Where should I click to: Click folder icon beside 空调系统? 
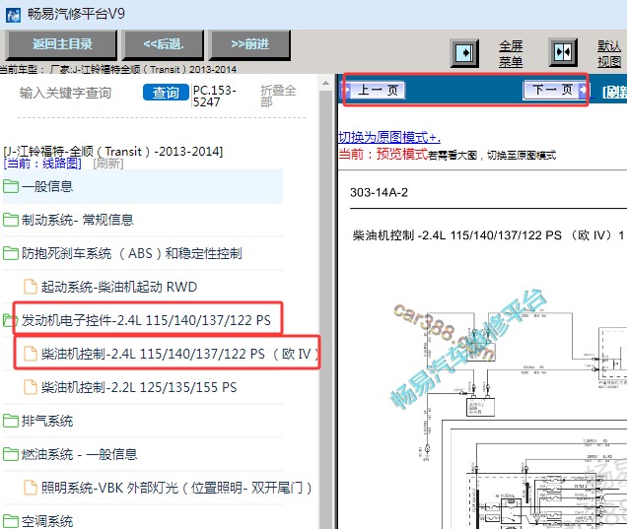coord(11,521)
